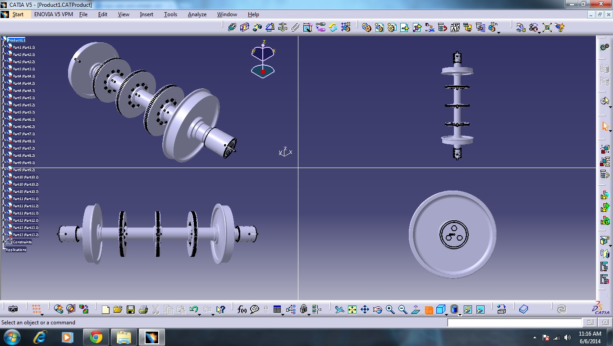Screen dimensions: 613x346
Task: Open the Help menu
Action: coord(253,14)
